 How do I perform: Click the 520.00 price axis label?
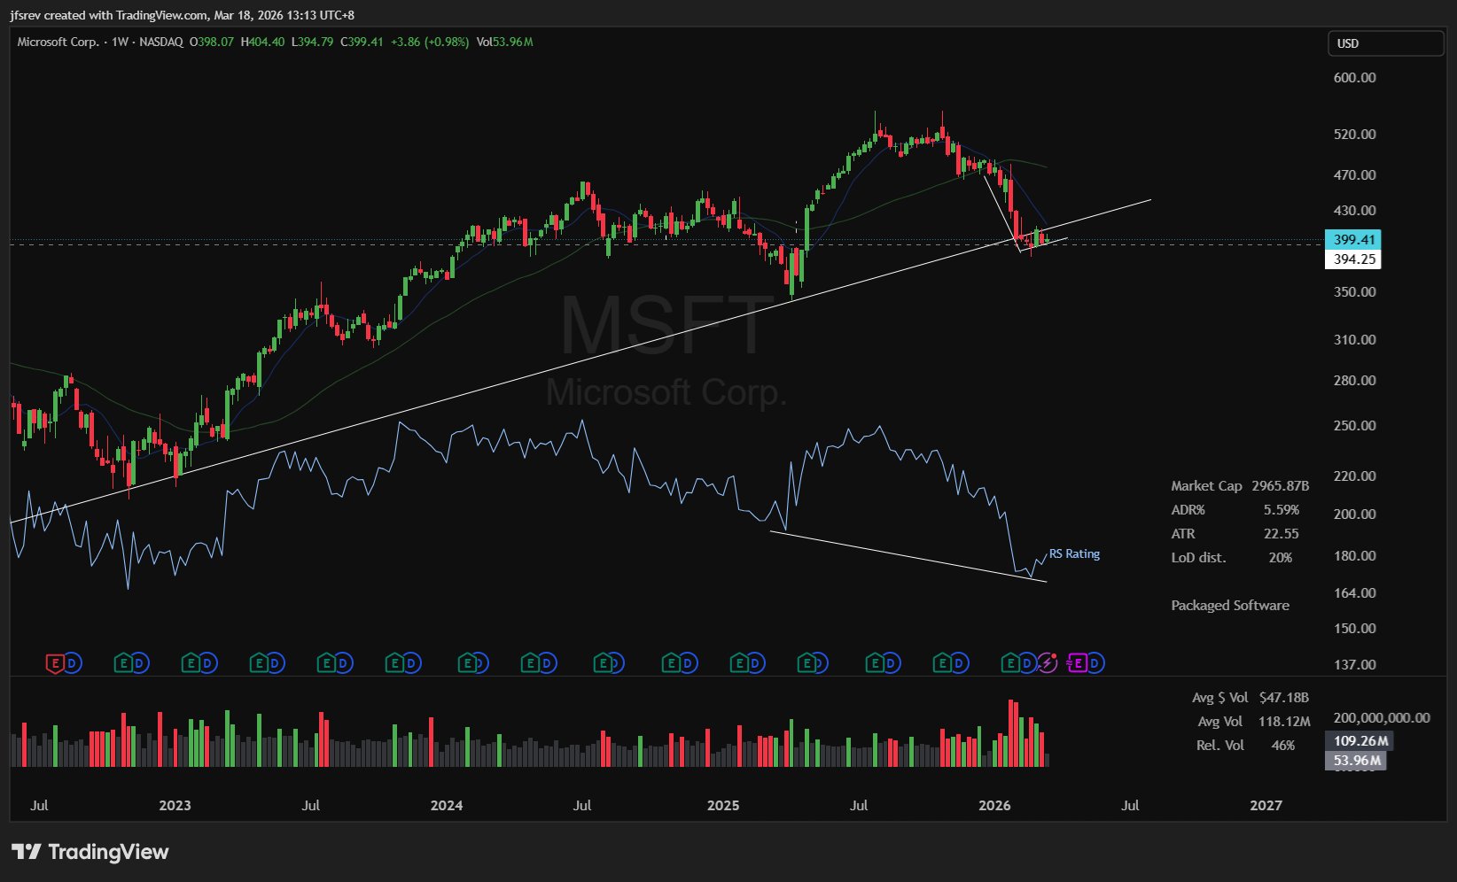coord(1355,134)
